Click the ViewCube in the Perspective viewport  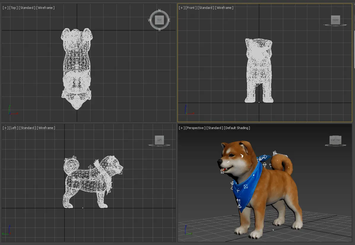pyautogui.click(x=335, y=140)
